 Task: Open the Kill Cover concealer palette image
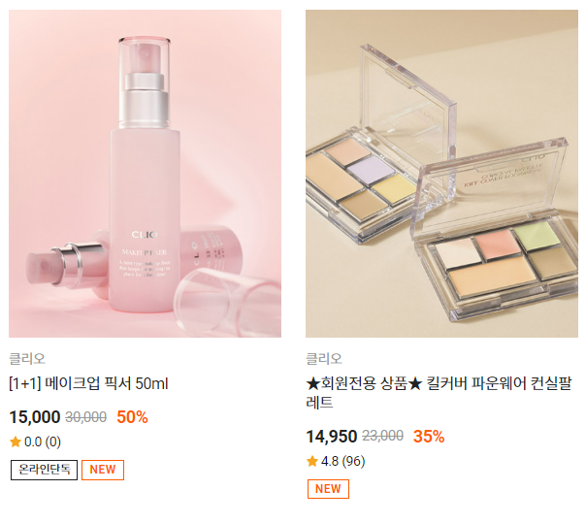pyautogui.click(x=441, y=174)
